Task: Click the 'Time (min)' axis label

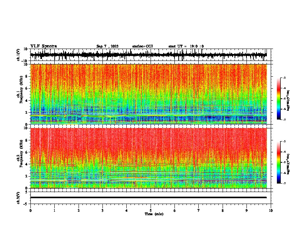Action: [154, 214]
